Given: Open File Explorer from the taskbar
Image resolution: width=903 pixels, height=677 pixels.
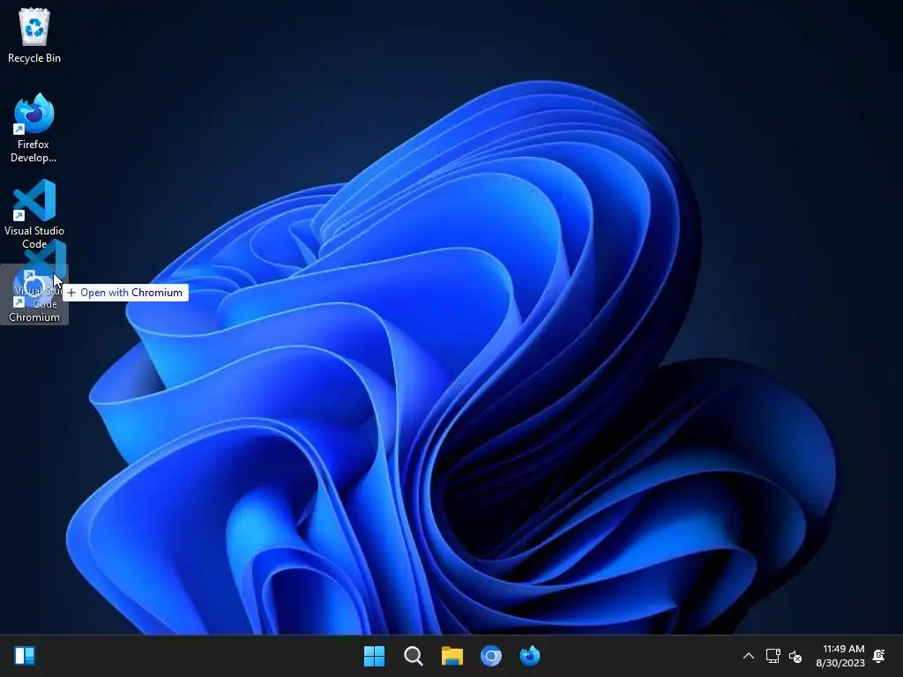Looking at the screenshot, I should (452, 656).
